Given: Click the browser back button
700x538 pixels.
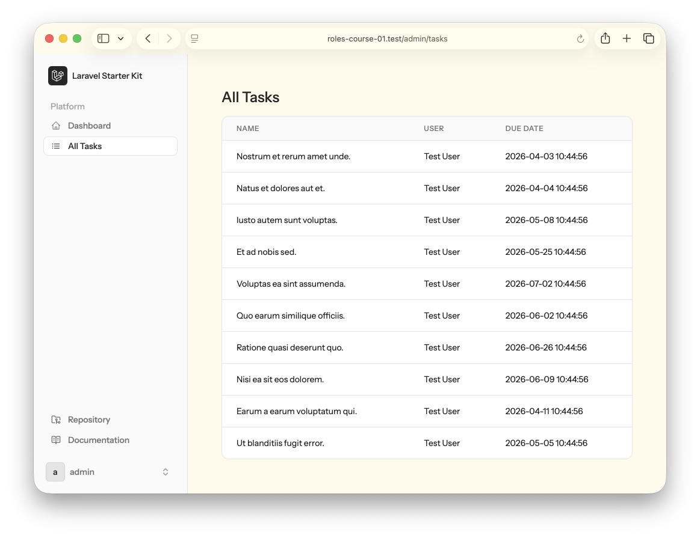Looking at the screenshot, I should coord(148,38).
